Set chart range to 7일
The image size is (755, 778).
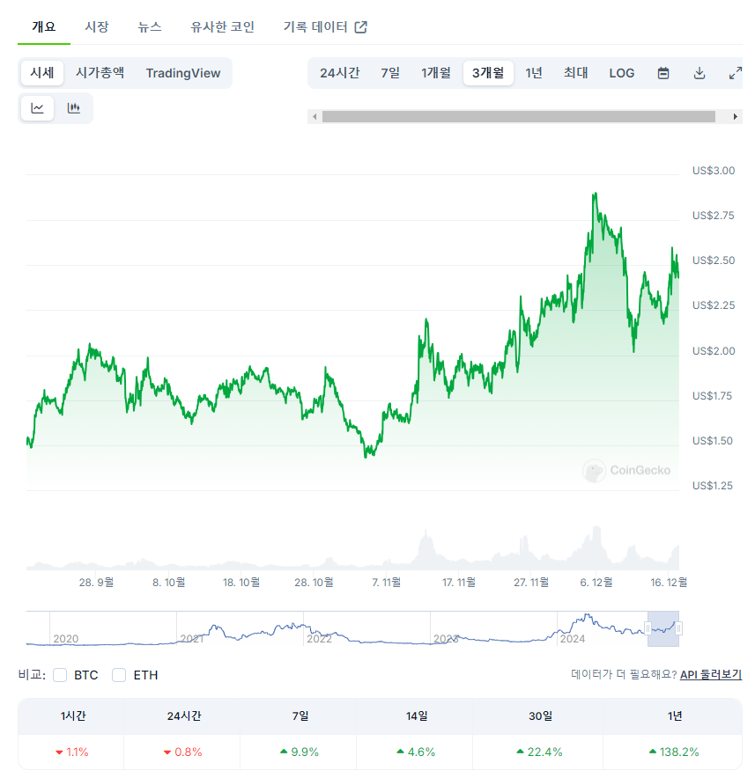390,73
